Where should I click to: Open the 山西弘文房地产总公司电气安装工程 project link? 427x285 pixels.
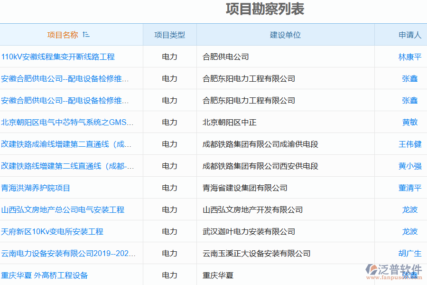click(63, 209)
